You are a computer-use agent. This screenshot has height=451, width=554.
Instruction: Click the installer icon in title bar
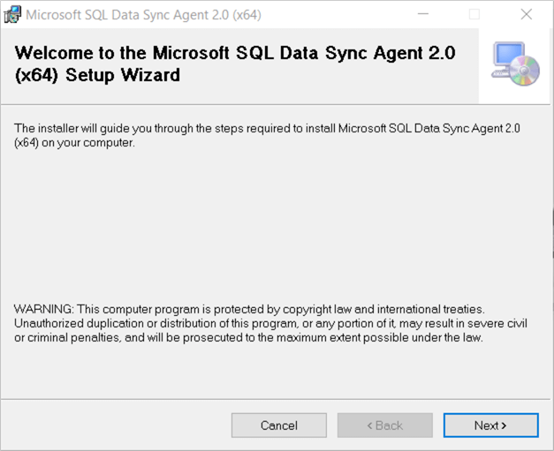coord(12,15)
